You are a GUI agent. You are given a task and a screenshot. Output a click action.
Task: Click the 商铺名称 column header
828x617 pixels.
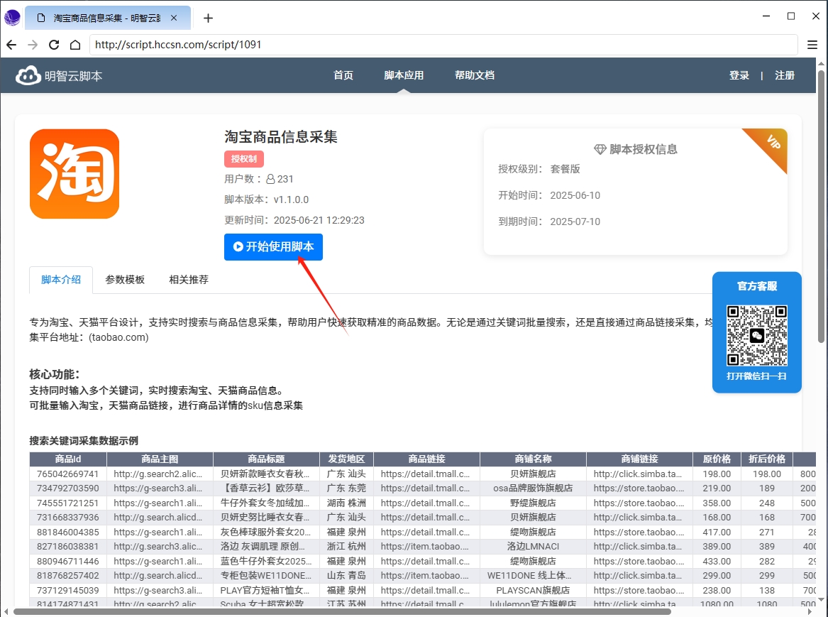click(534, 459)
